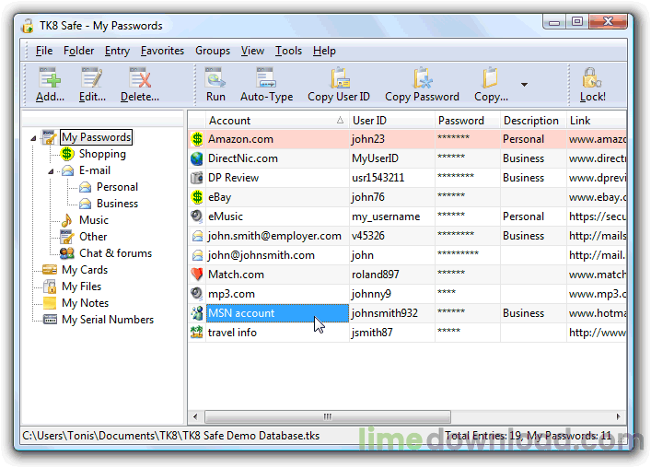Open the Groups menu
651x468 pixels.
(213, 51)
